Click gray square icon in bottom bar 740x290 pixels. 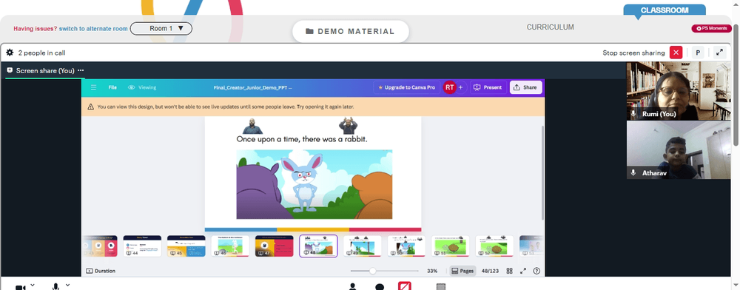(x=441, y=287)
